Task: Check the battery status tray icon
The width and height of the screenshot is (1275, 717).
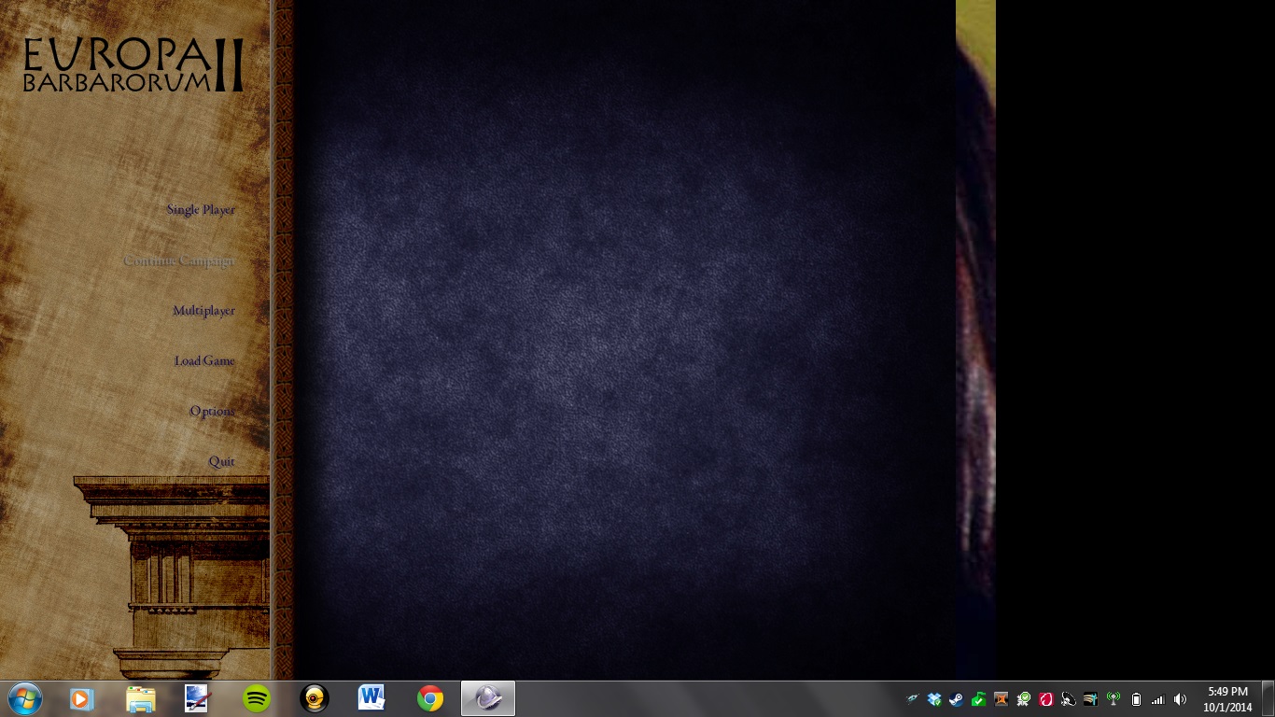Action: (x=1136, y=699)
